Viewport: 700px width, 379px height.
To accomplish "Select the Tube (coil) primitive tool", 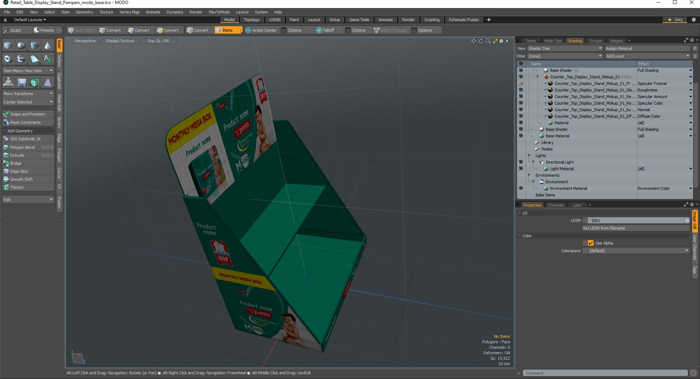I will click(21, 59).
